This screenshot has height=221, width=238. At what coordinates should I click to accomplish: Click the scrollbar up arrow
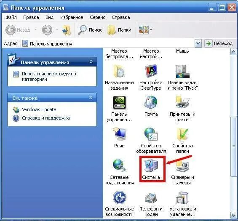(x=234, y=52)
